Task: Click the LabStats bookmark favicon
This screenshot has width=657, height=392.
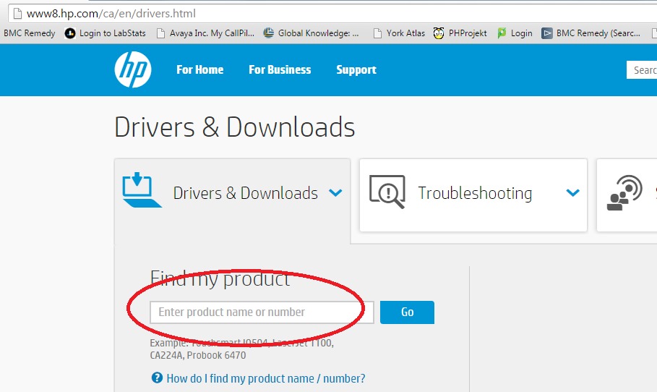Action: tap(70, 33)
